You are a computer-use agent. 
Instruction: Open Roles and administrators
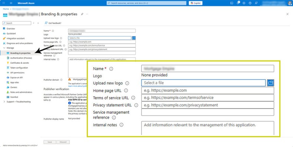tap(21, 92)
